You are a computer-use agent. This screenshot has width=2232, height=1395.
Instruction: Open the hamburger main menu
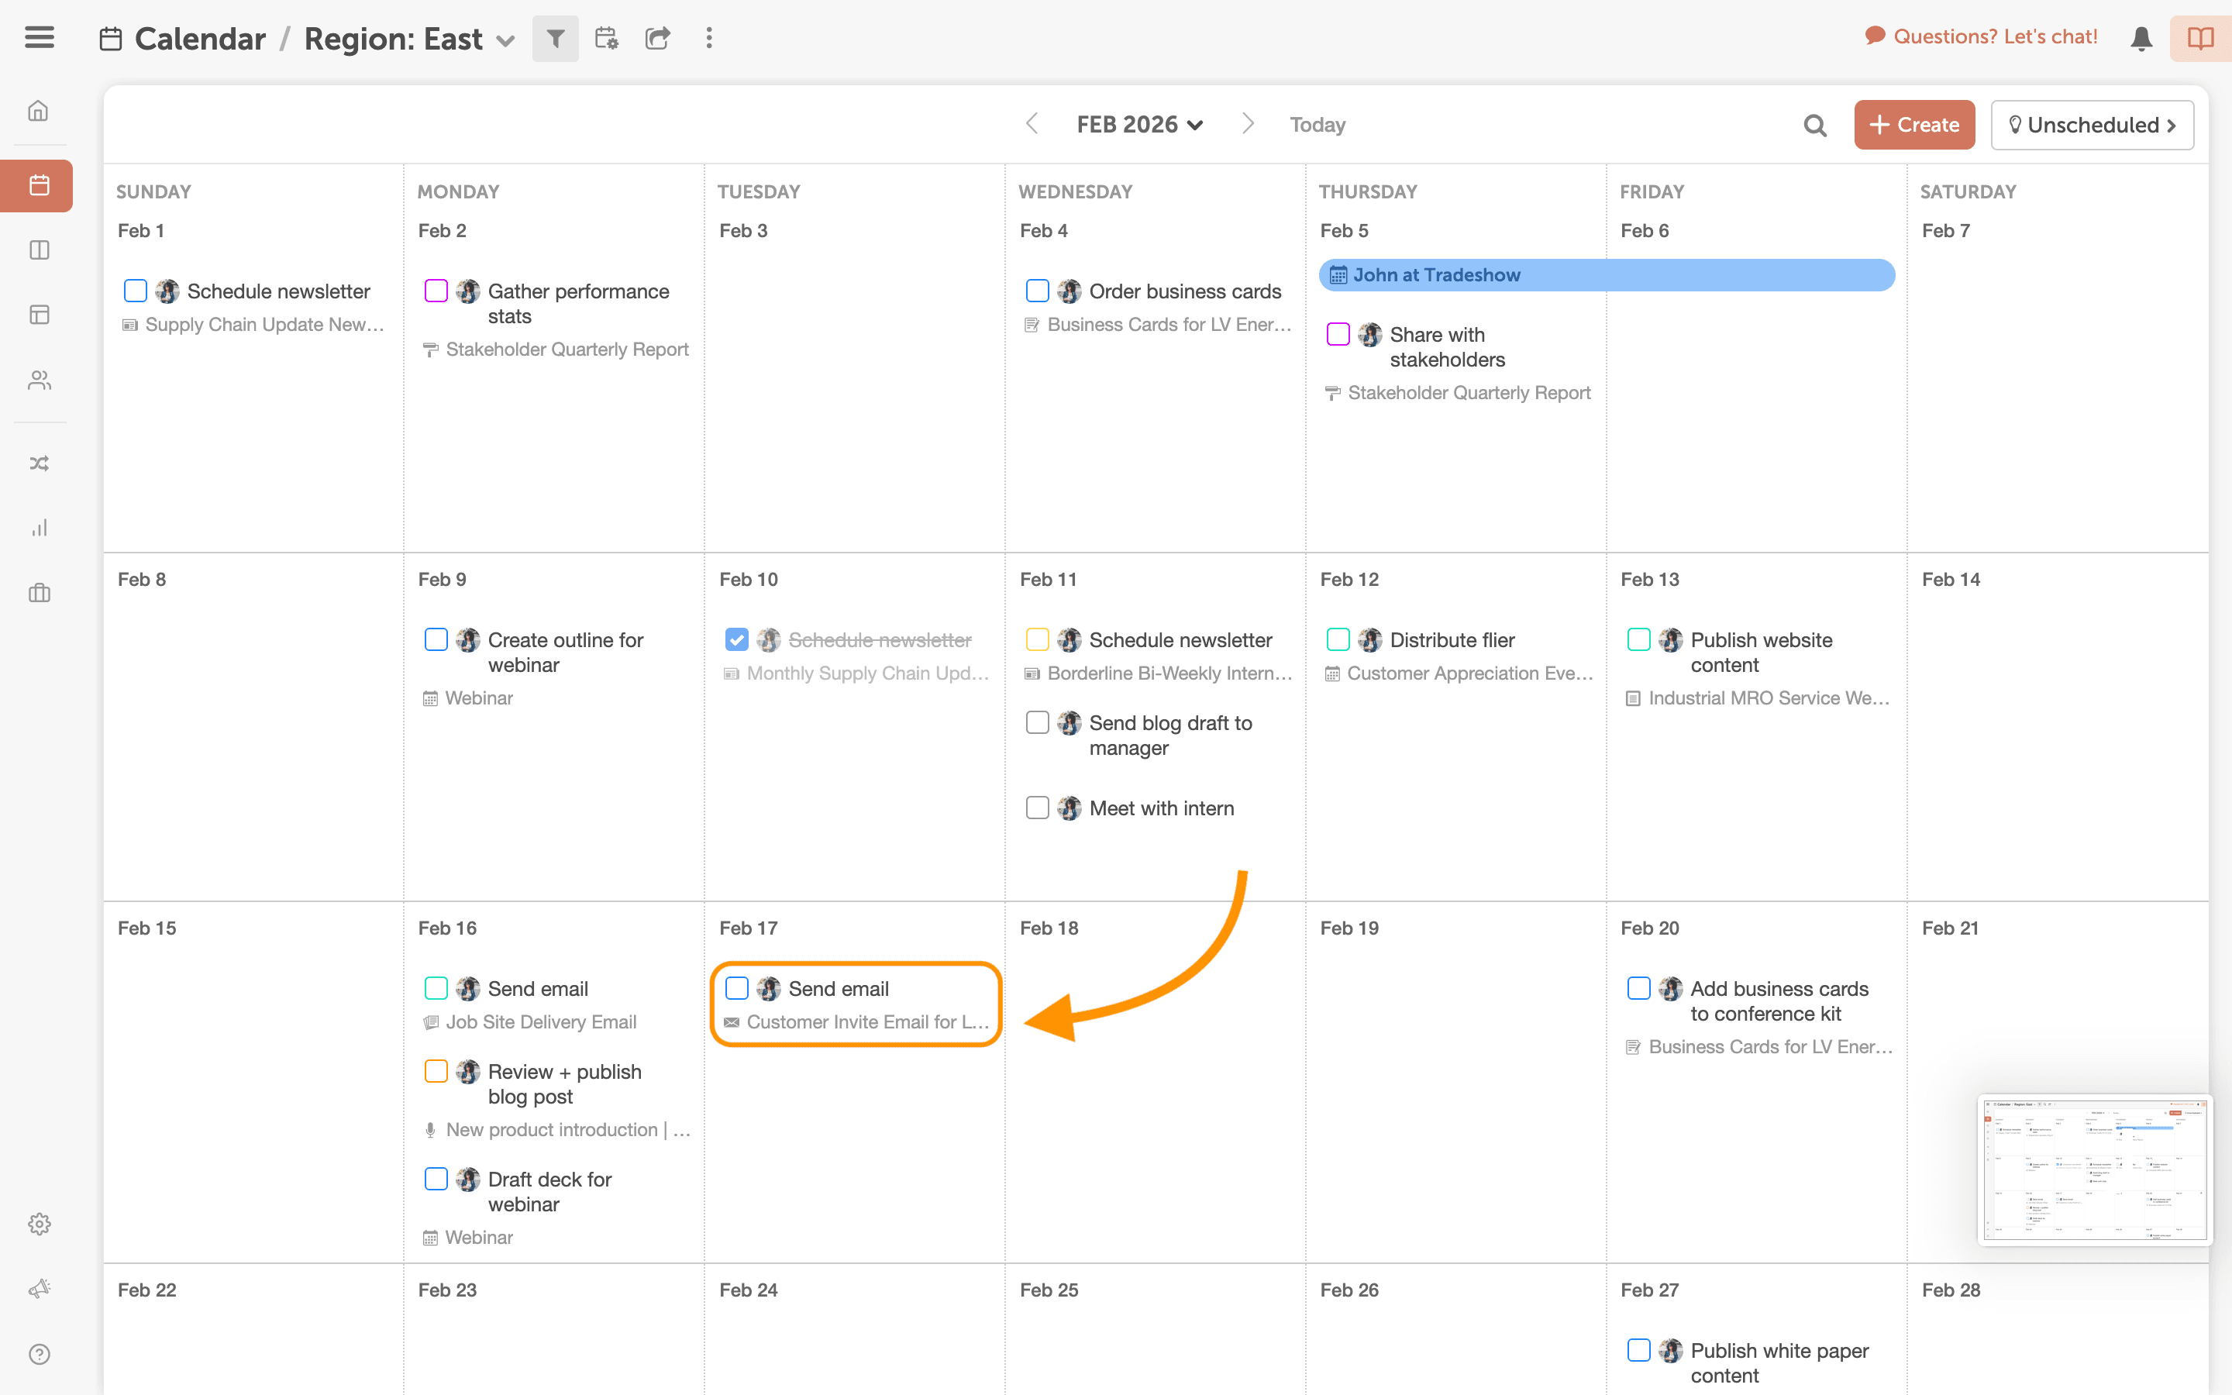tap(40, 38)
